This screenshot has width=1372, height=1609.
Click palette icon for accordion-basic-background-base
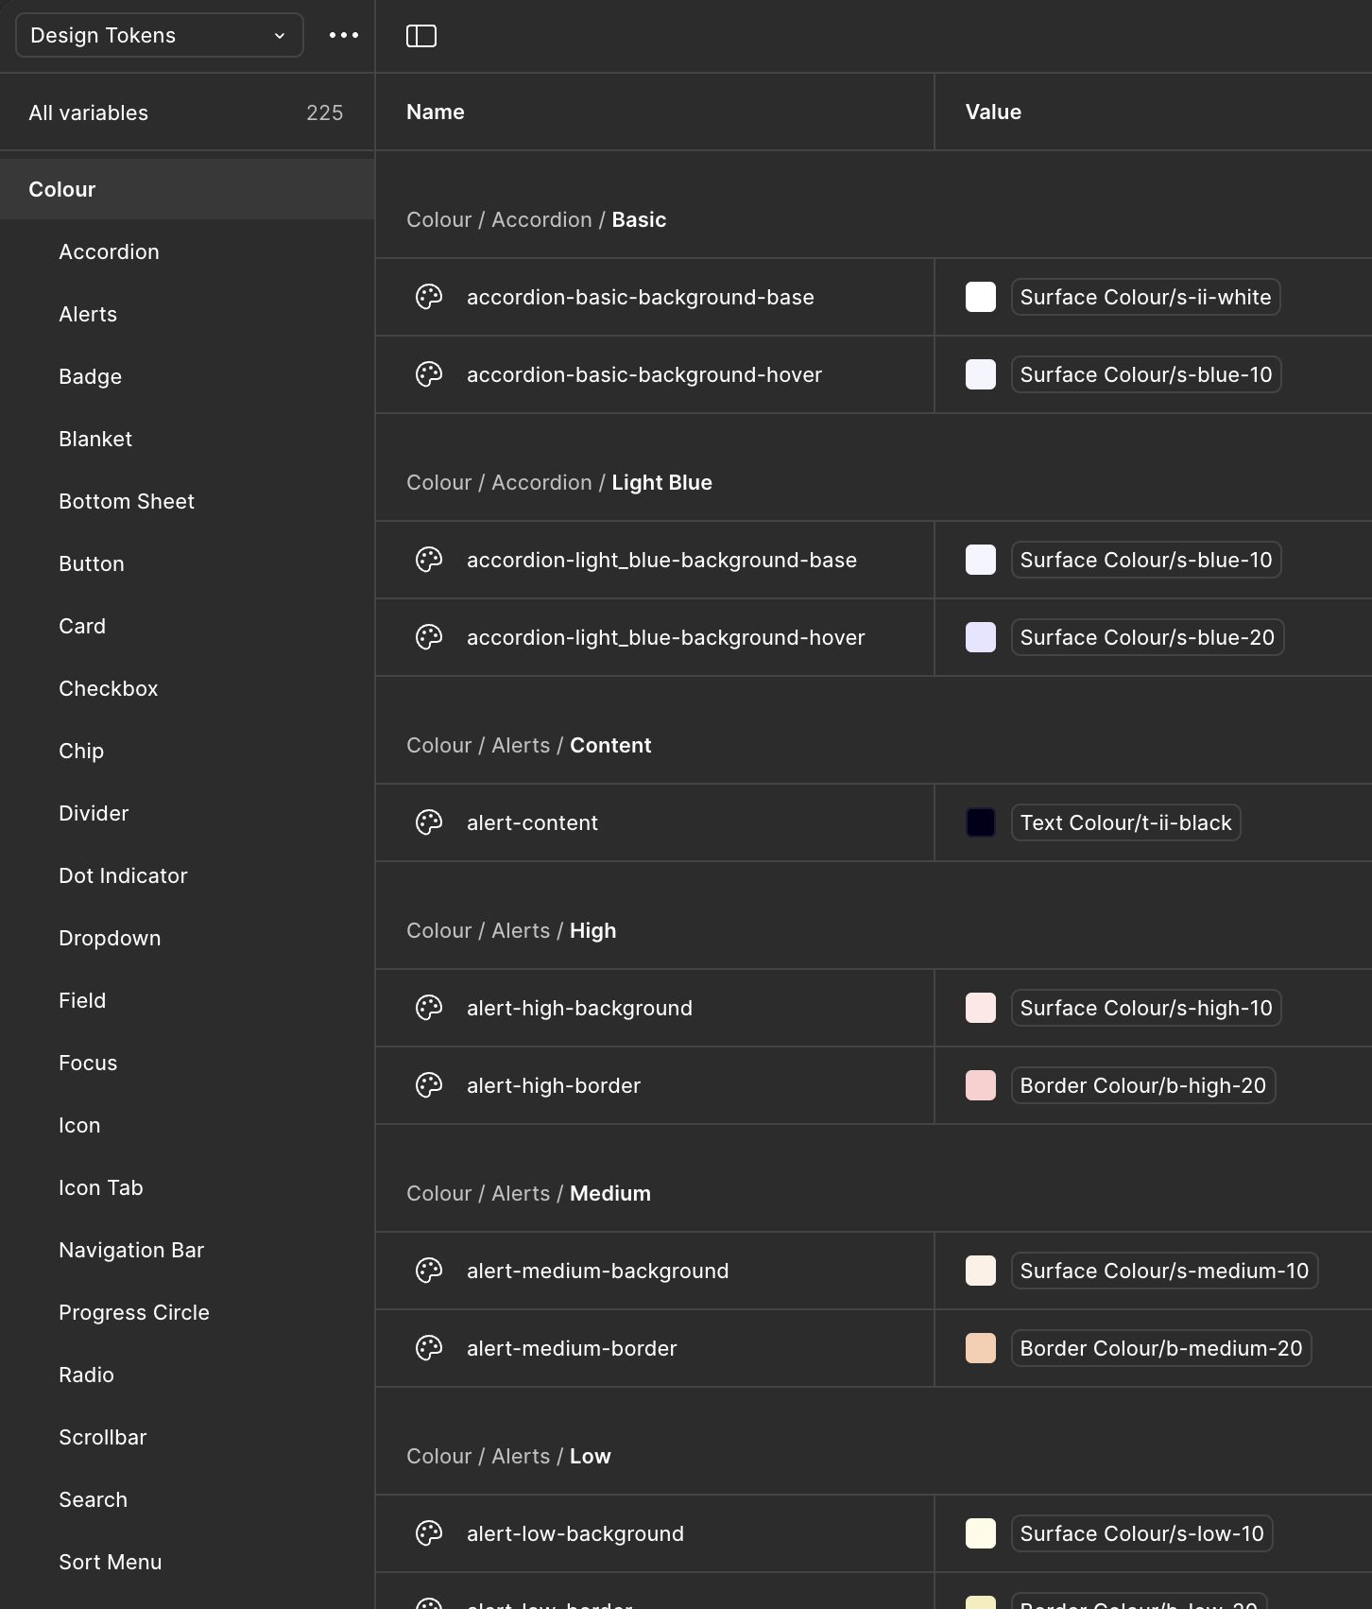click(429, 297)
